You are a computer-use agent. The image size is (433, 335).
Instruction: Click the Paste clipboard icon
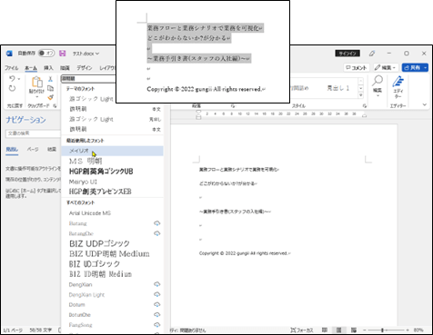[x=37, y=82]
